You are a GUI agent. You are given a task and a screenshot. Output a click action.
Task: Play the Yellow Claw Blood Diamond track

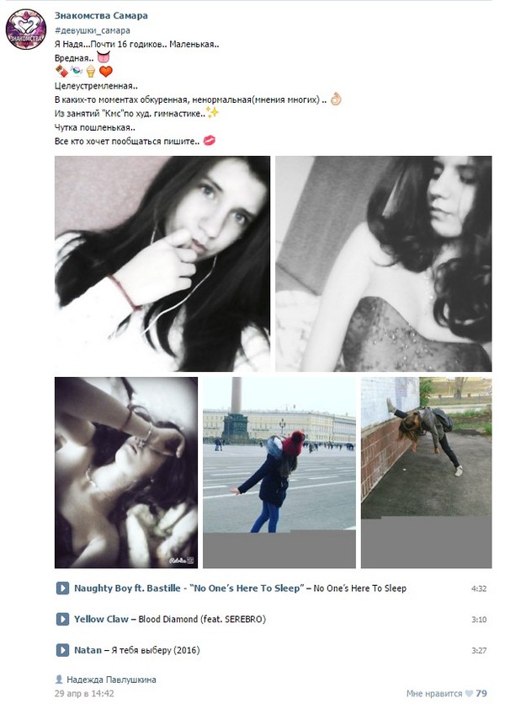[x=62, y=619]
